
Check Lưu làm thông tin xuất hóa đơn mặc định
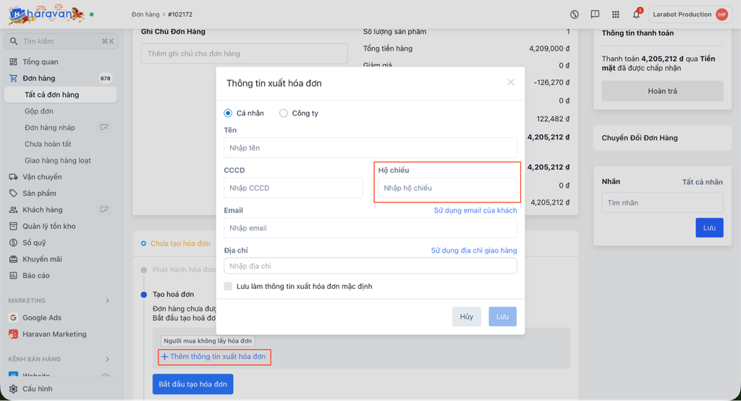(229, 287)
